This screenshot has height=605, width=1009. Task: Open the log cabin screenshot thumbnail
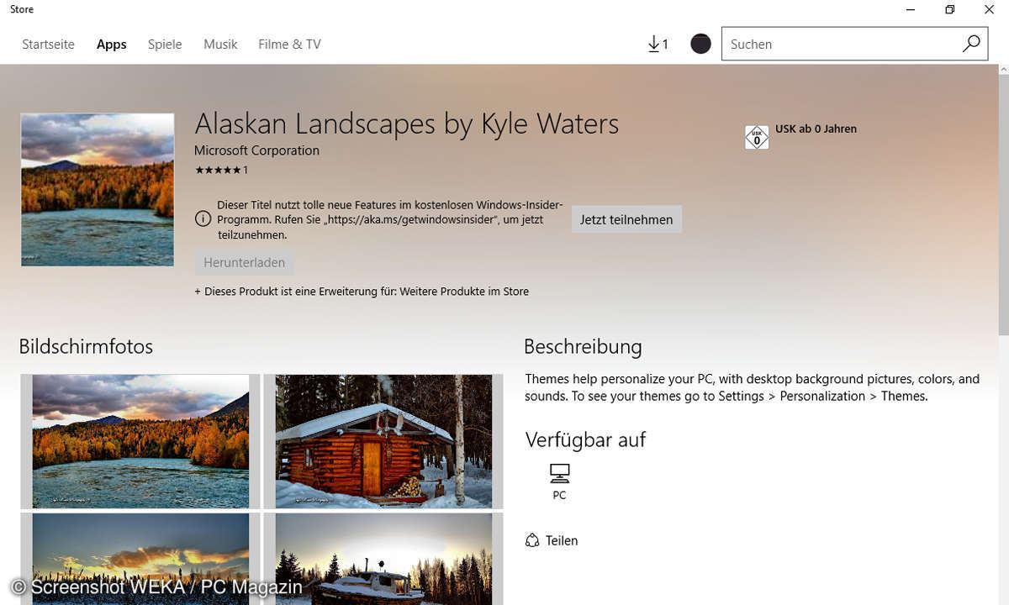[383, 441]
